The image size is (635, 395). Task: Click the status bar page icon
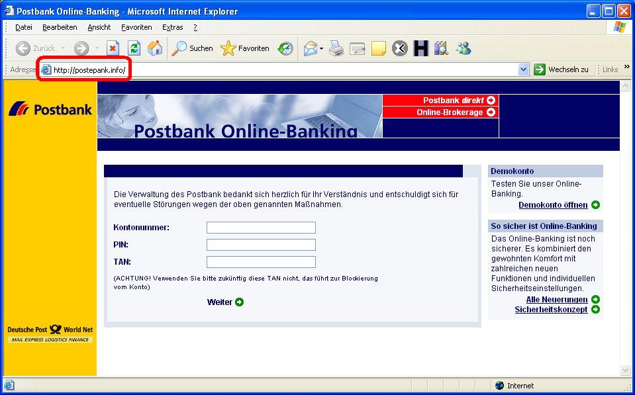(x=9, y=385)
